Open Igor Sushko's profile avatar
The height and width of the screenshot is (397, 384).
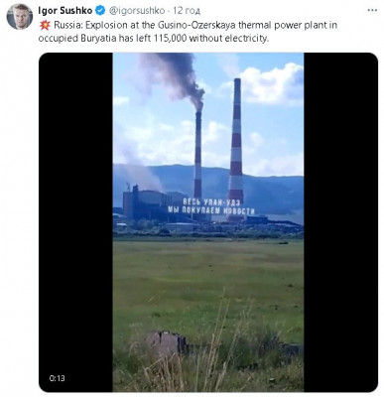(x=20, y=17)
